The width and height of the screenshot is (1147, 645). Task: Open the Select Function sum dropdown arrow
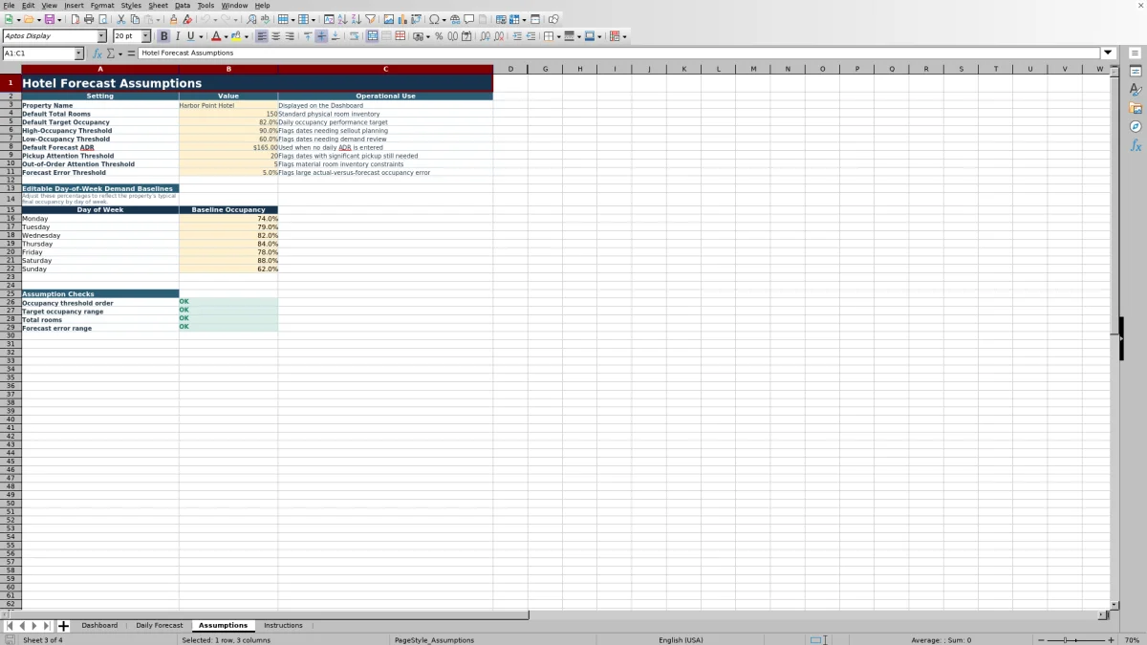pos(119,54)
